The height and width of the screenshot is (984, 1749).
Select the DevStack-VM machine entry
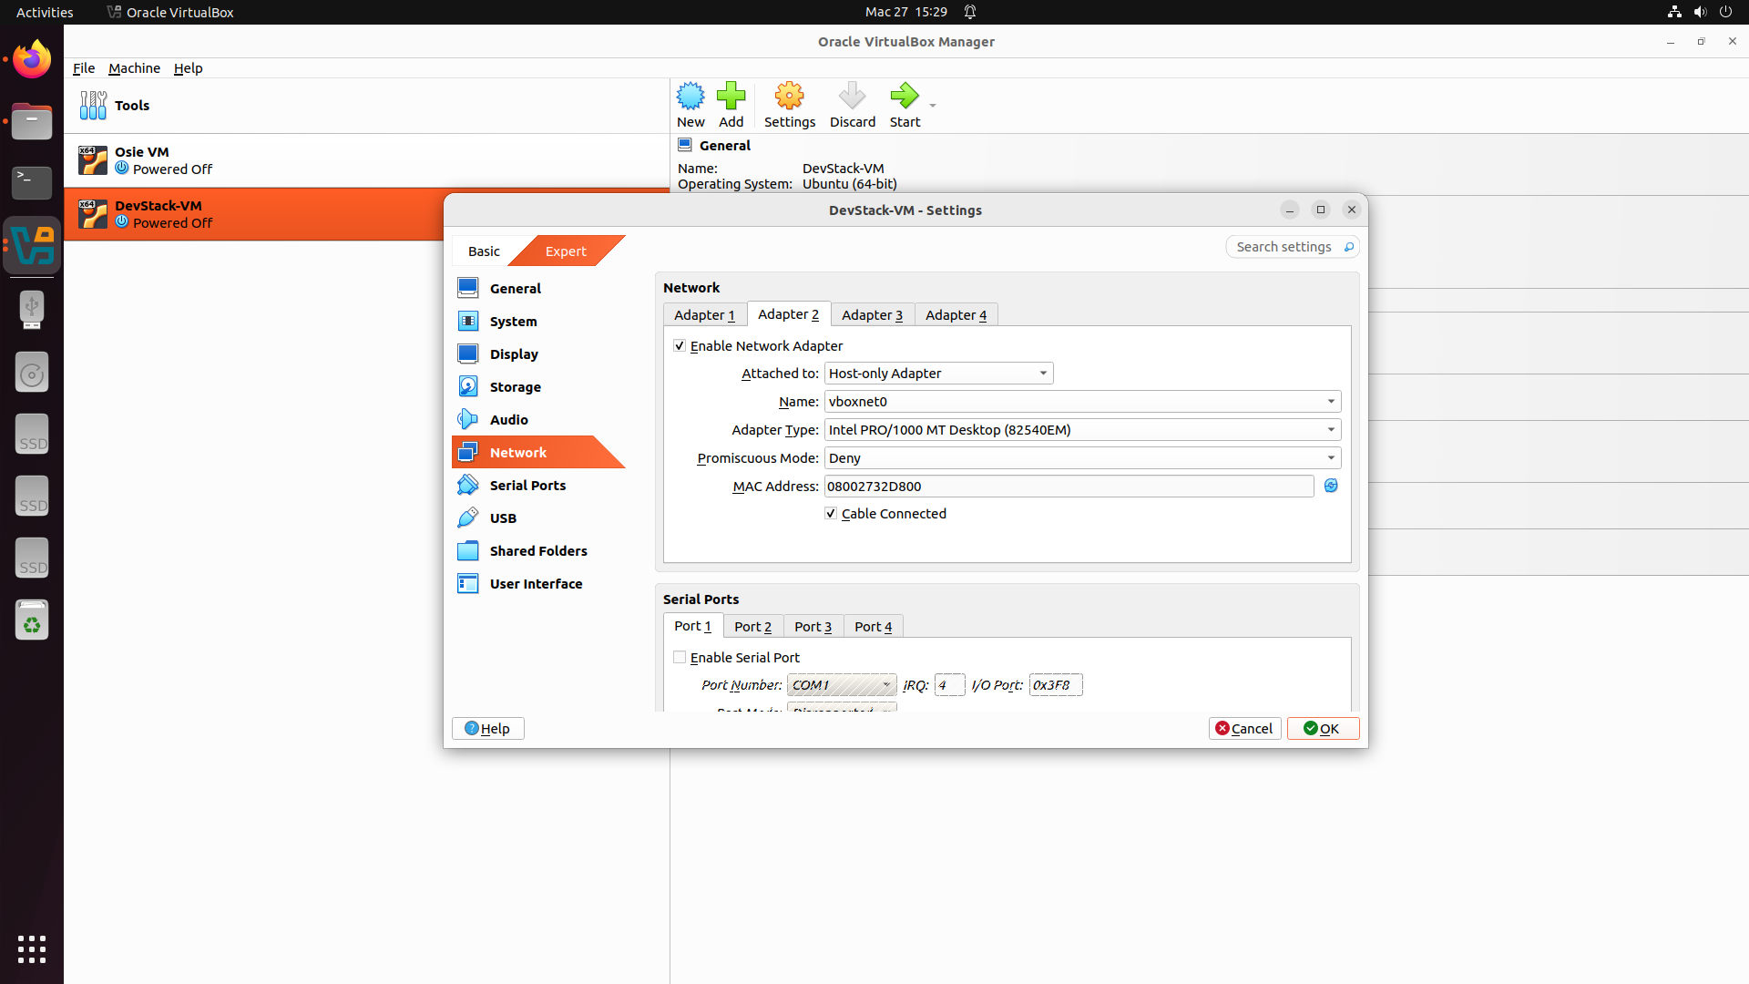point(255,214)
